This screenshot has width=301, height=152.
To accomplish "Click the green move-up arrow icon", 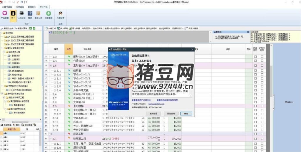I will [x=31, y=28].
